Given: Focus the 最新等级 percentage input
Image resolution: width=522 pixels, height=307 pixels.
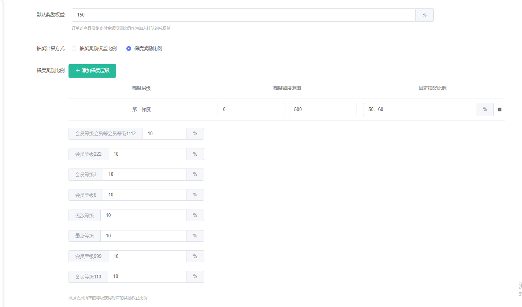Looking at the screenshot, I should click(x=143, y=236).
